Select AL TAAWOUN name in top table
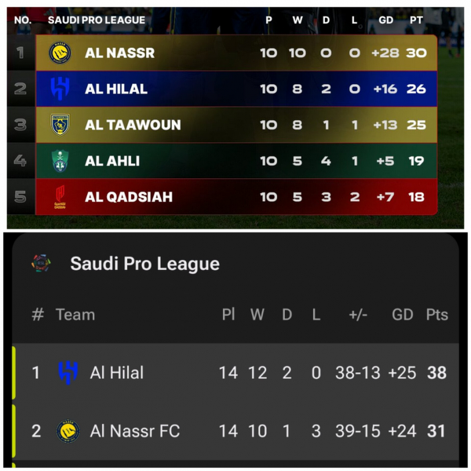The image size is (471, 471). (x=133, y=125)
